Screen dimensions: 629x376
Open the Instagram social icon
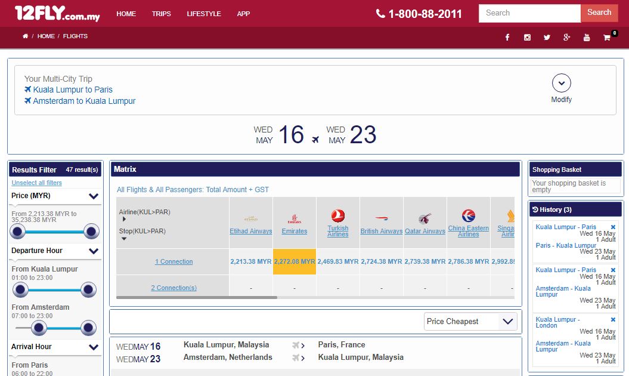click(x=527, y=38)
